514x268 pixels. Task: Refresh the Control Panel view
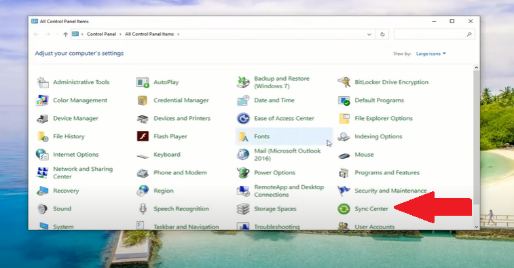coord(382,35)
